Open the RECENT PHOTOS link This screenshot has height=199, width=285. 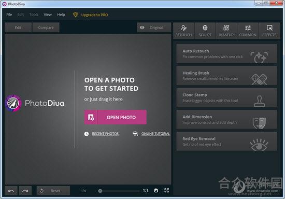tap(105, 134)
